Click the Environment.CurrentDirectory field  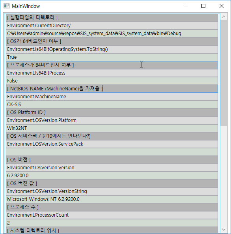coord(112,26)
